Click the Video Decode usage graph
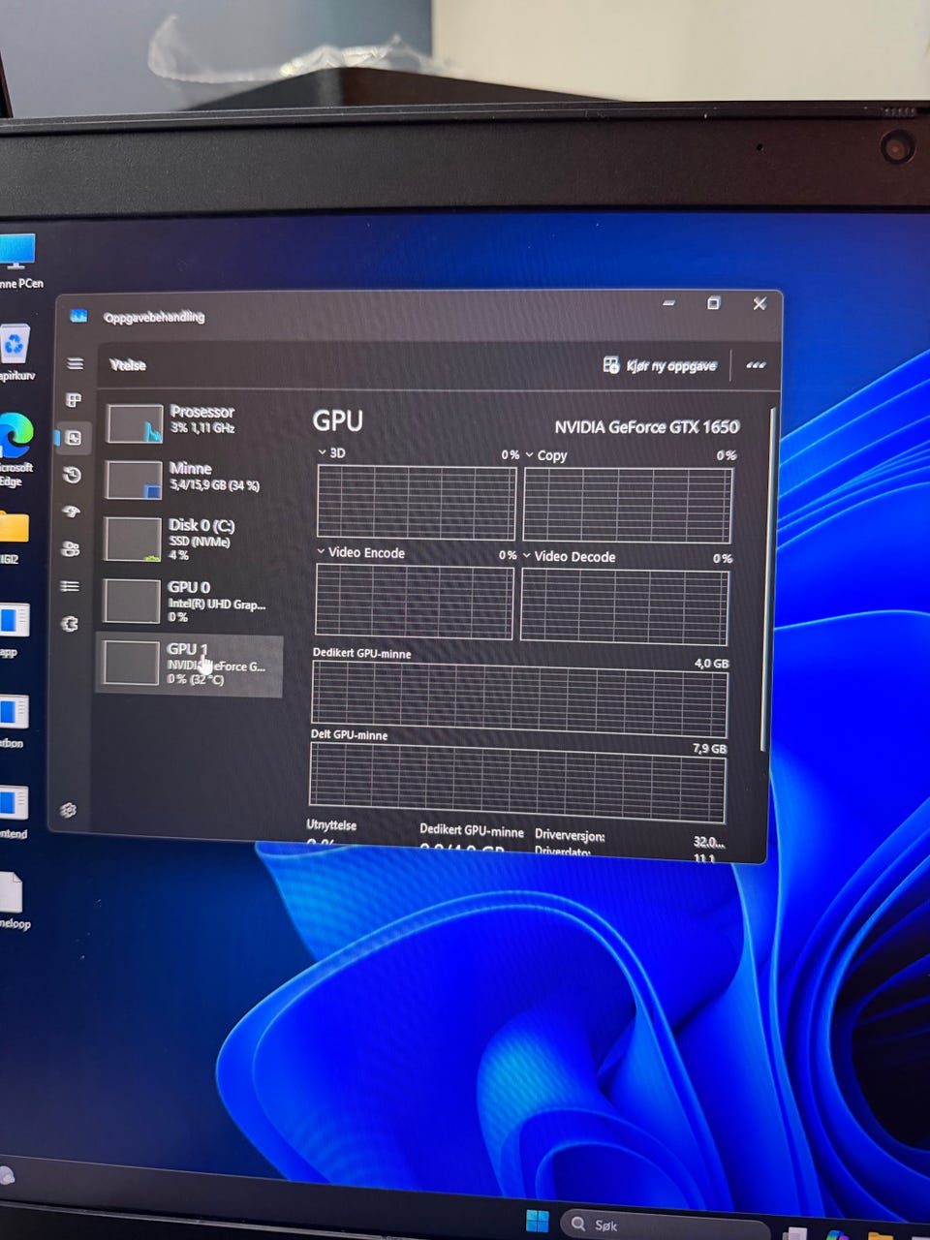Image resolution: width=930 pixels, height=1240 pixels. [624, 606]
